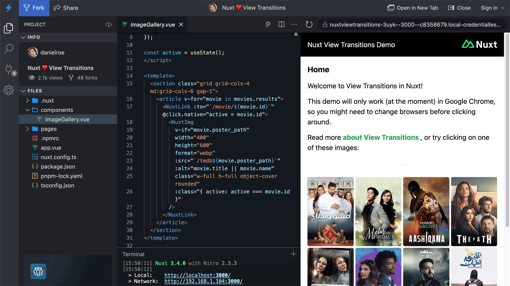Open the Explorer files sidebar icon

tap(8, 28)
